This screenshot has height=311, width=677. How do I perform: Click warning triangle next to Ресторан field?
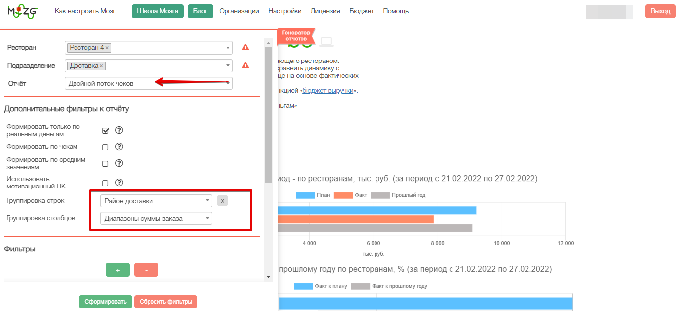[245, 48]
